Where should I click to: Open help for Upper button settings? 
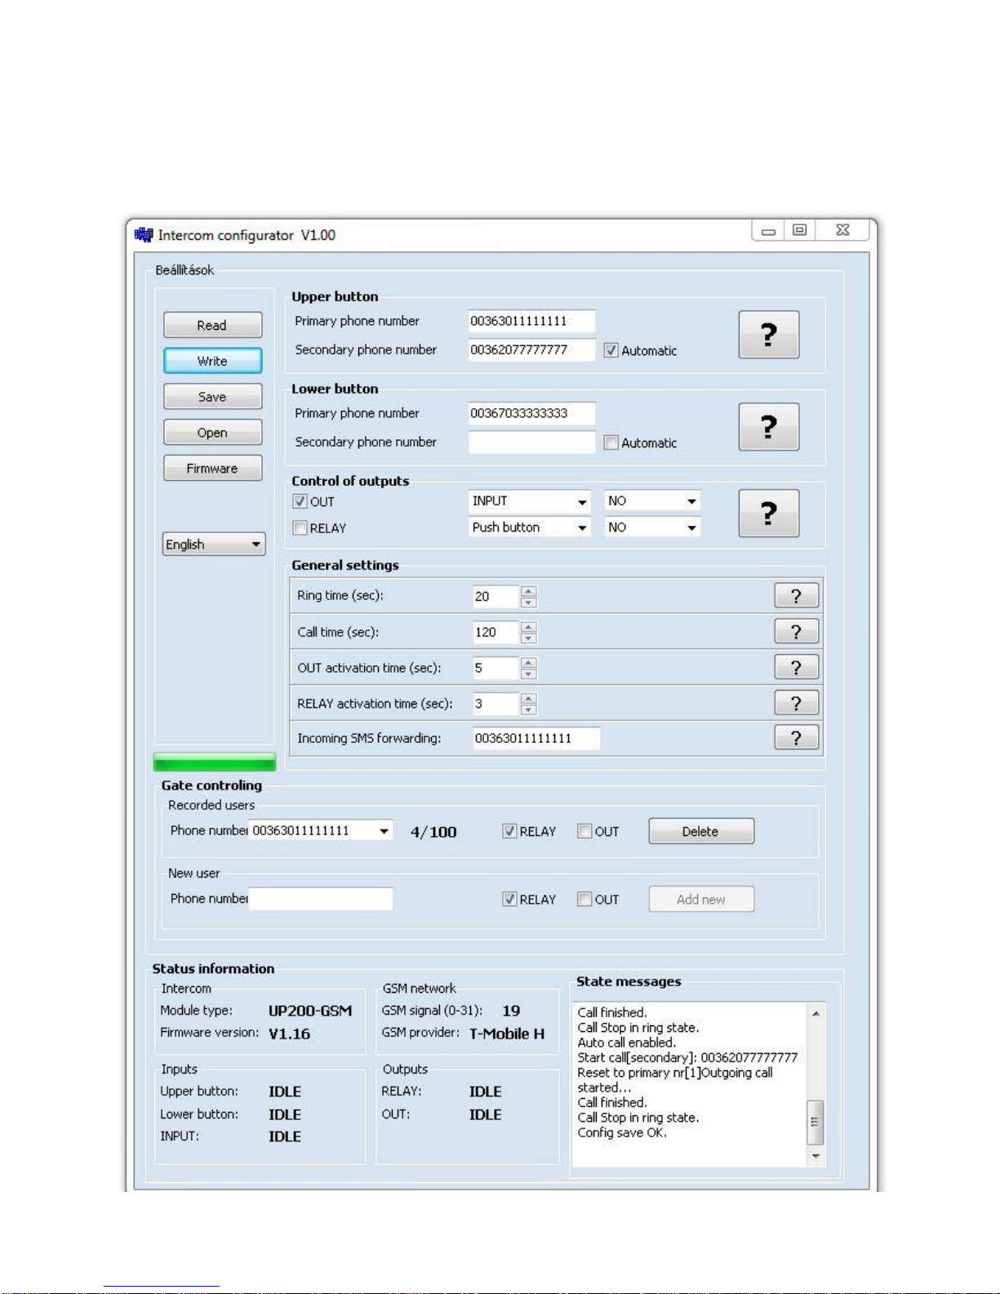click(x=768, y=335)
